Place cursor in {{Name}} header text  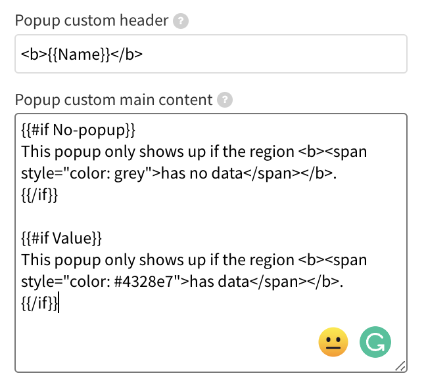click(x=80, y=54)
